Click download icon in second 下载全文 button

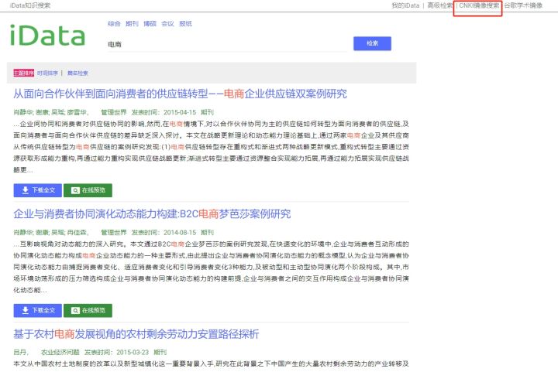point(26,311)
